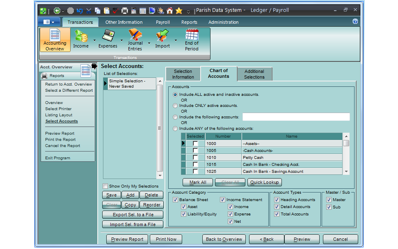This screenshot has width=398, height=249.
Task: Expand the Import dropdown menu
Action: [x=176, y=40]
